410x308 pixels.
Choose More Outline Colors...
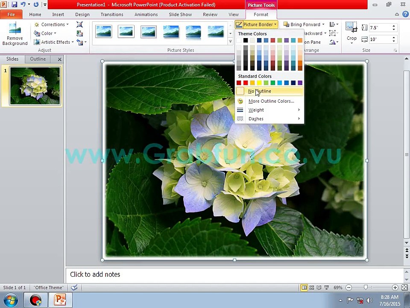(x=269, y=101)
